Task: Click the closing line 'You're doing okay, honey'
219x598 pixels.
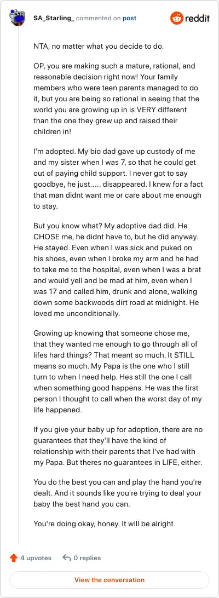Action: [x=105, y=524]
